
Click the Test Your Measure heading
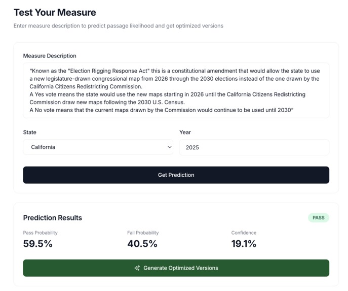[x=55, y=12]
